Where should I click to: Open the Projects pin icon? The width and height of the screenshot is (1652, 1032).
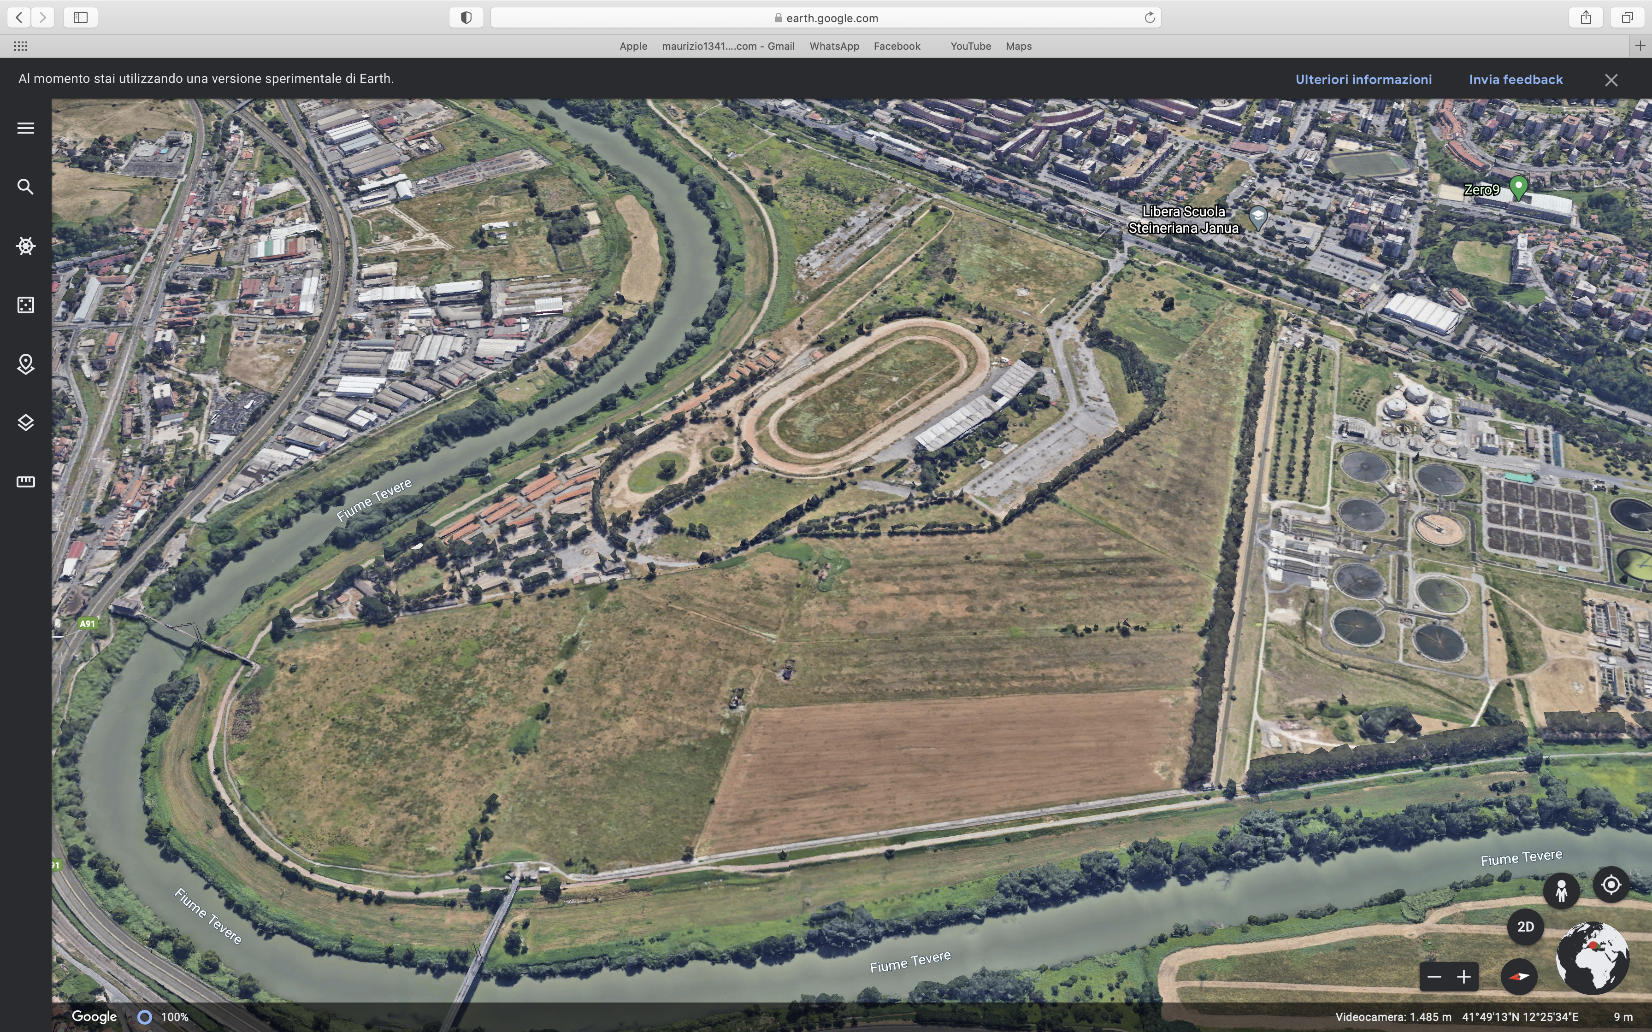click(25, 364)
